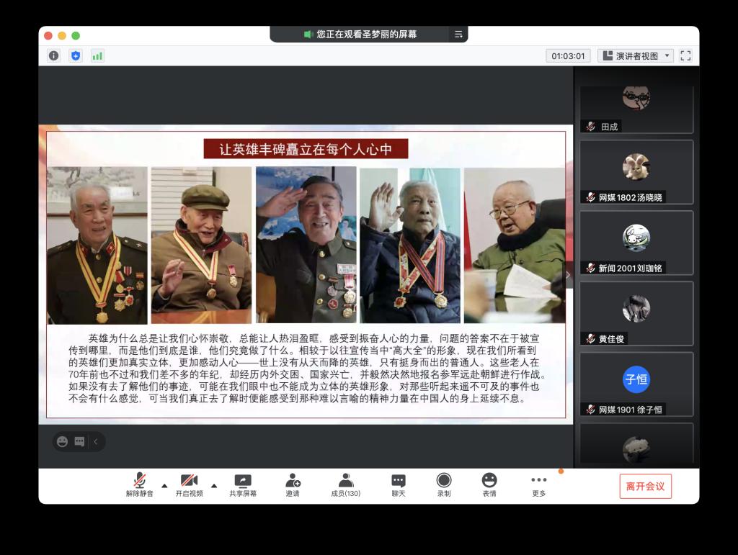
Task: Open the 聊天 chat panel
Action: [x=399, y=485]
